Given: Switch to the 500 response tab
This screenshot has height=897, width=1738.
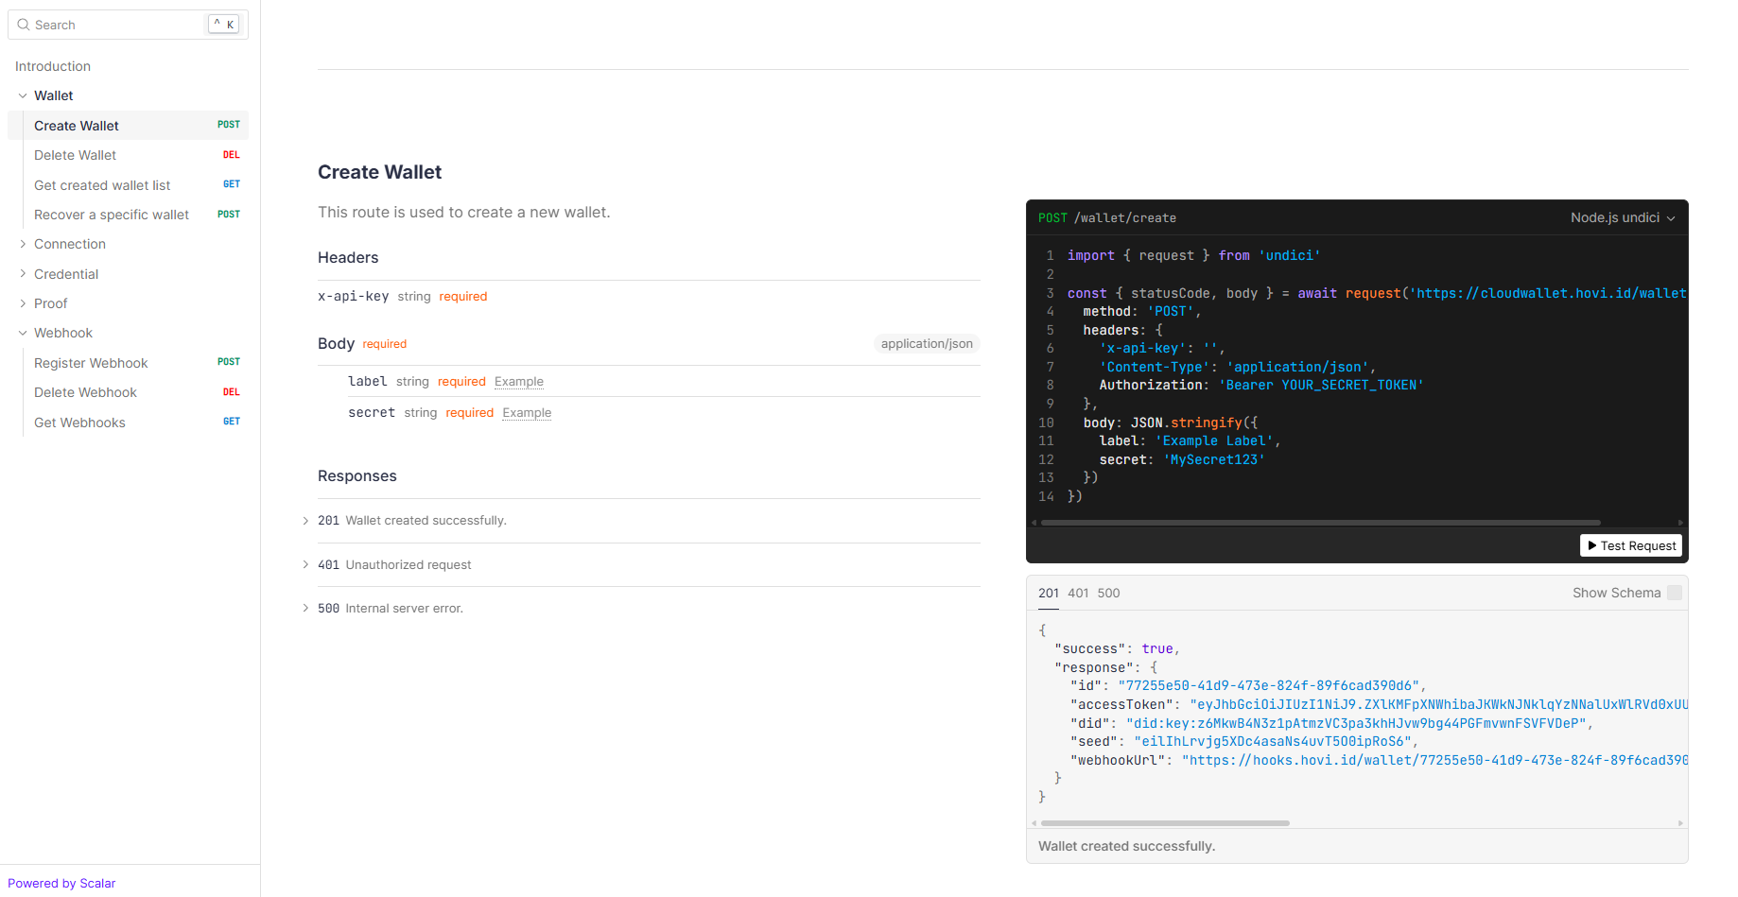Looking at the screenshot, I should pyautogui.click(x=1108, y=593).
